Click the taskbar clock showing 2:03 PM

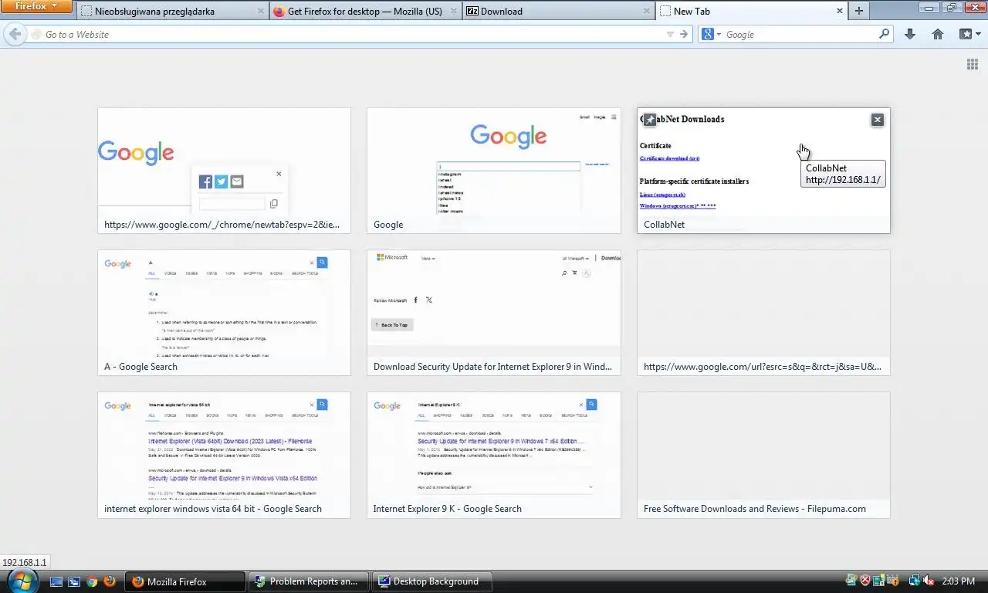[959, 581]
